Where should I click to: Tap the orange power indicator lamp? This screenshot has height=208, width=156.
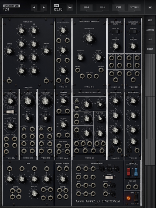coord(129,198)
